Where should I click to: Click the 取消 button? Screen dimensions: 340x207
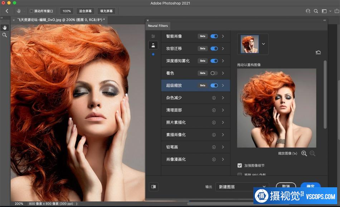coord(286,186)
